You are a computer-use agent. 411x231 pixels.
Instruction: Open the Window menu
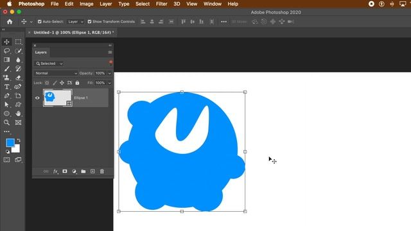(213, 4)
